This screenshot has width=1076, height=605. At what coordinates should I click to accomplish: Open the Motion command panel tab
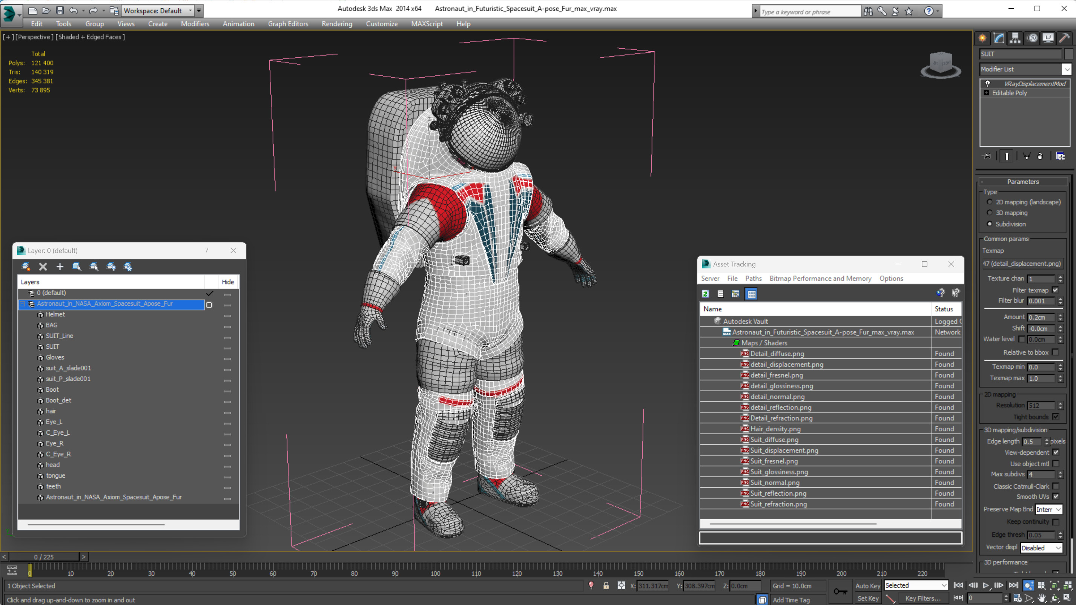[1032, 38]
